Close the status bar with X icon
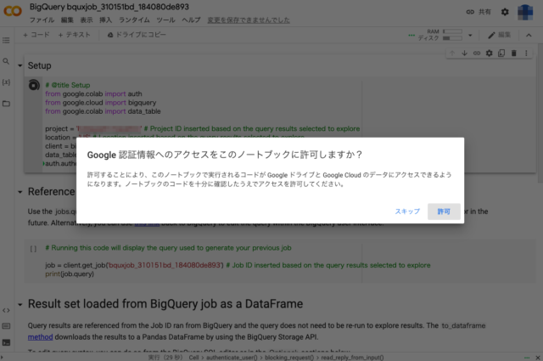The width and height of the screenshot is (543, 361). click(537, 358)
